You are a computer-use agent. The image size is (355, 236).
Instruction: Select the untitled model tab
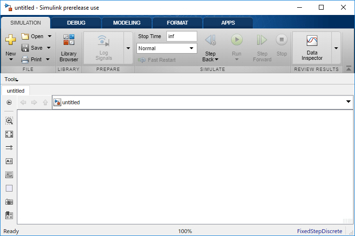pyautogui.click(x=15, y=91)
